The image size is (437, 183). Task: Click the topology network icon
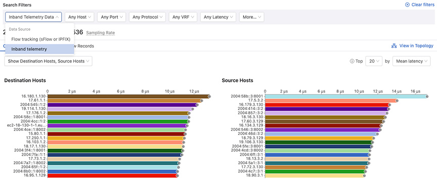[x=394, y=46]
